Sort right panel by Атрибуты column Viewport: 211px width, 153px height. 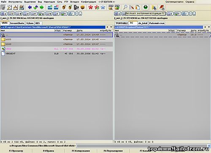[x=204, y=31]
